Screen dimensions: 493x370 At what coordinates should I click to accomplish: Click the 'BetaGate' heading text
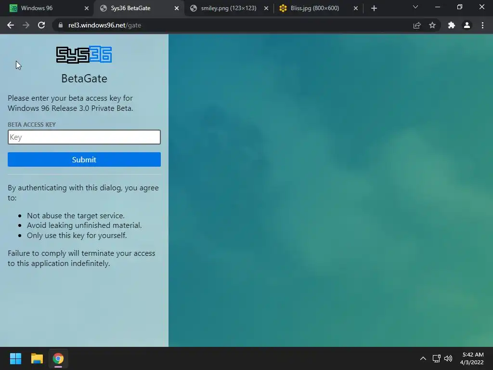[84, 79]
